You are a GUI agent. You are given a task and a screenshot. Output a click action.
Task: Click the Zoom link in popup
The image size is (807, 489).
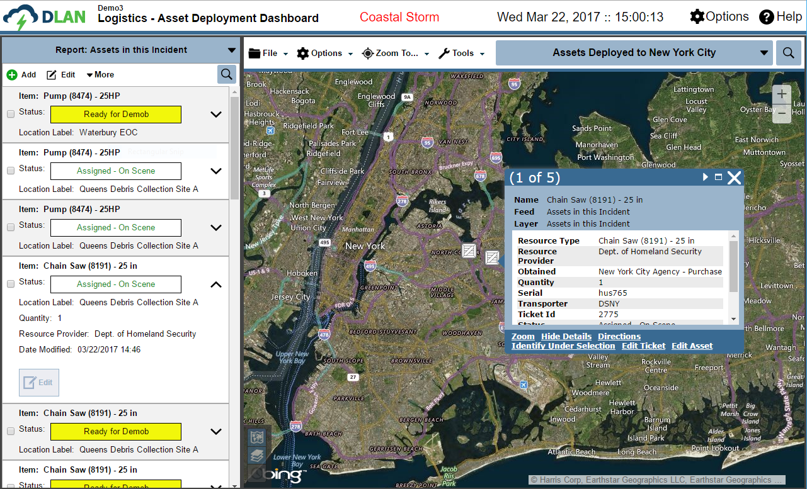523,337
